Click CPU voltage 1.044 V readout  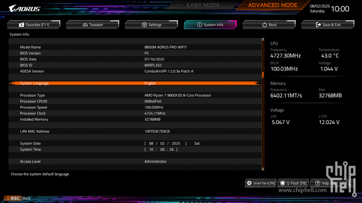[329, 69]
